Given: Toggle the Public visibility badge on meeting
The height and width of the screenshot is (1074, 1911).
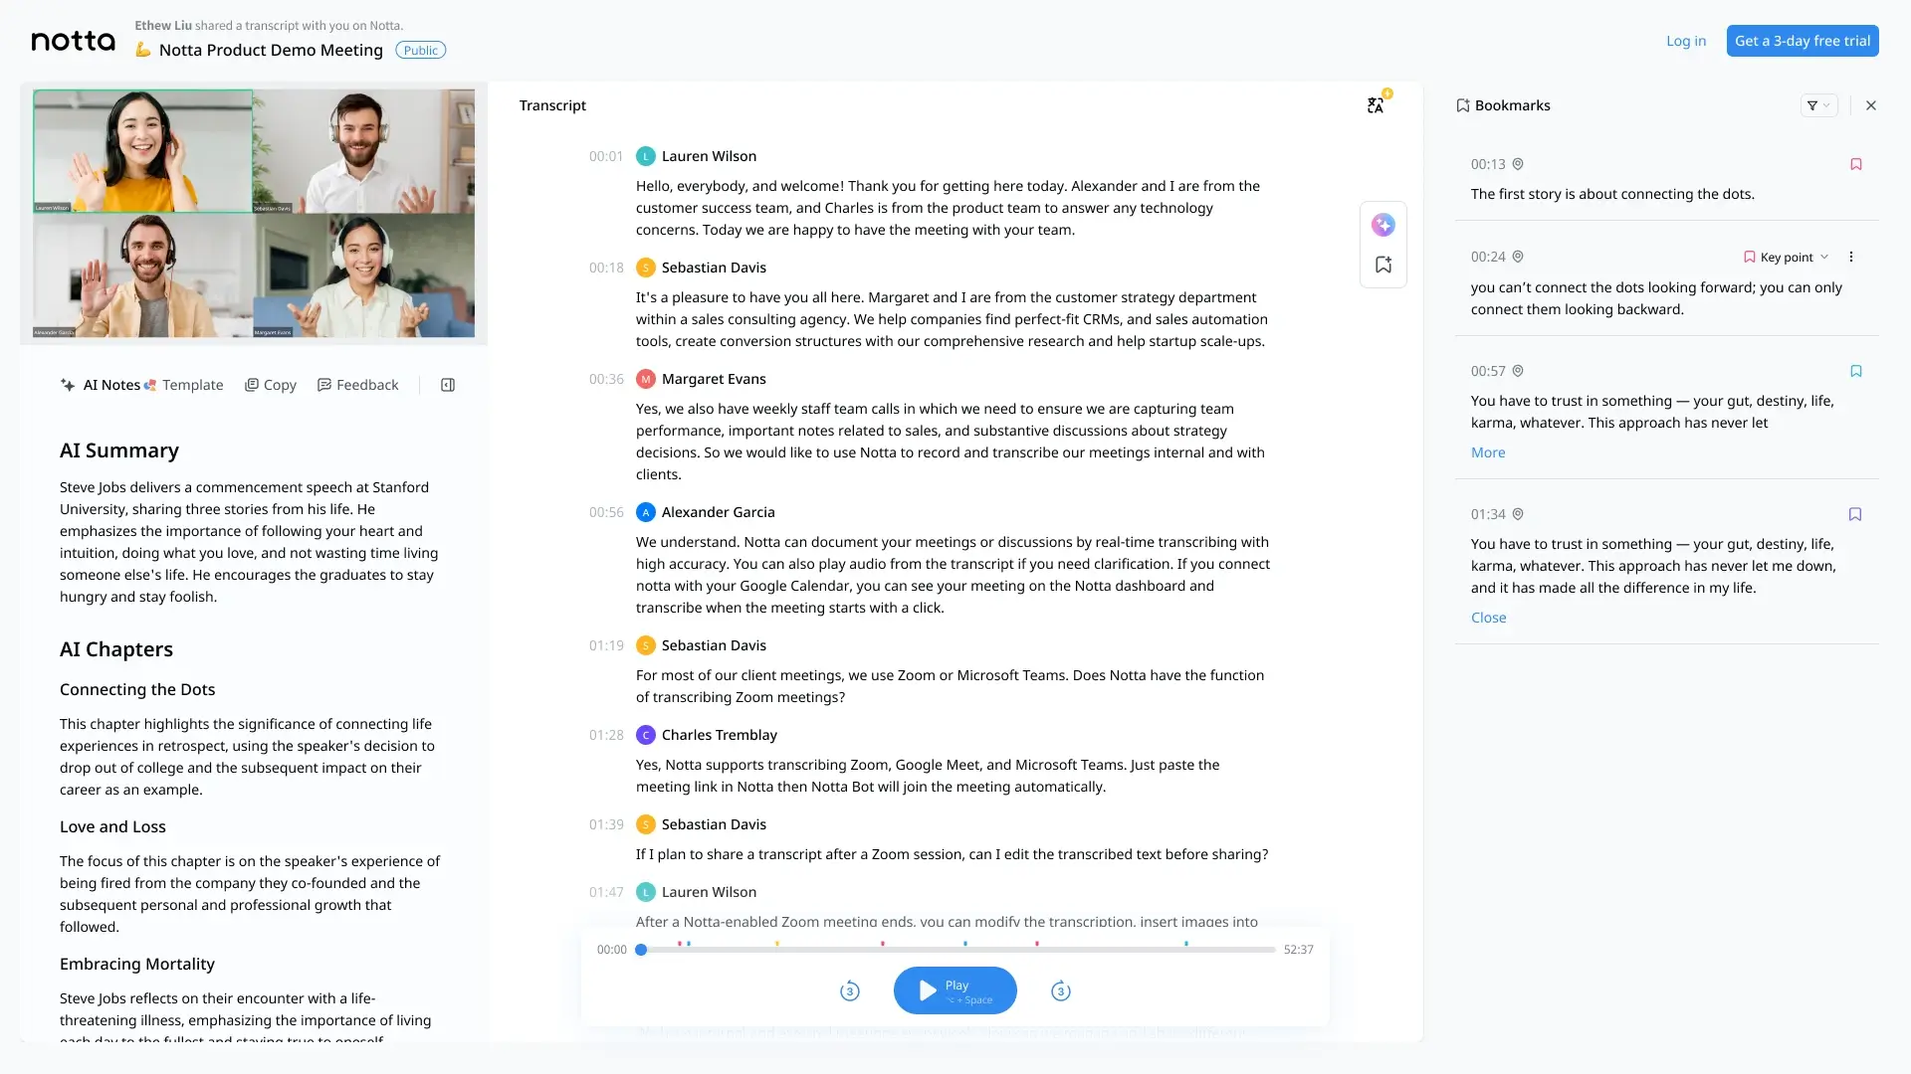Looking at the screenshot, I should tap(420, 50).
